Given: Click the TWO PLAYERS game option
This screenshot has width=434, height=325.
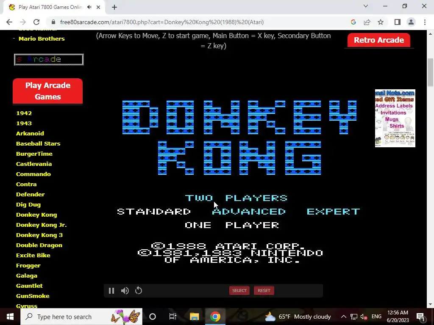Looking at the screenshot, I should (236, 198).
